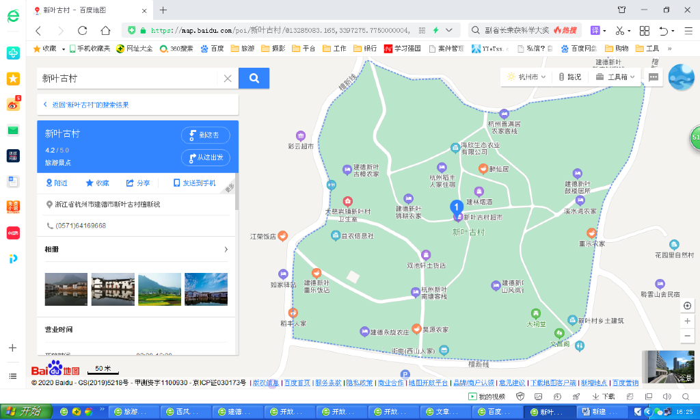
Task: Open the 购物 bookmark folder
Action: [617, 49]
